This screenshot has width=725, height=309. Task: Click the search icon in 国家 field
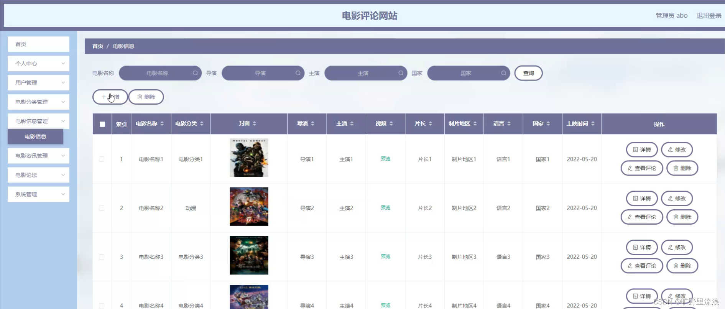(x=503, y=73)
